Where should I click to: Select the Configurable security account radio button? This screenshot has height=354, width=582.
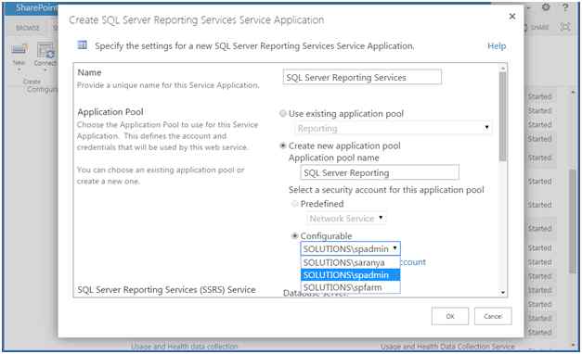click(294, 235)
